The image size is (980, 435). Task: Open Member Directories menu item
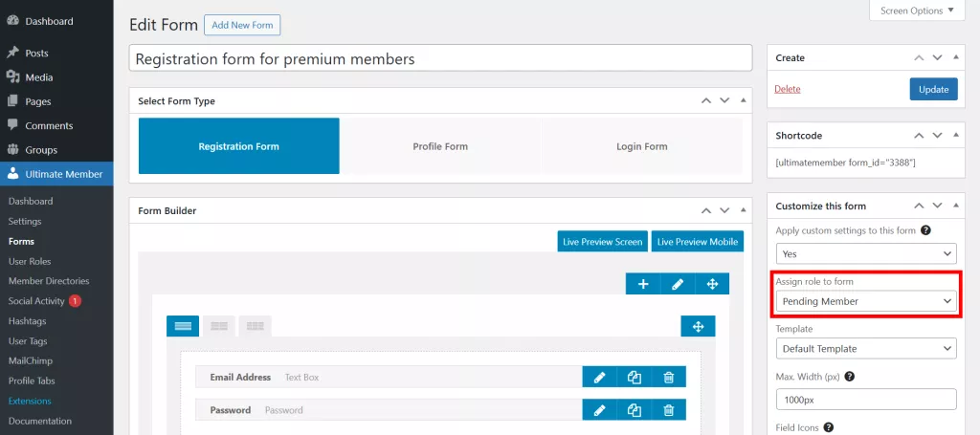pos(49,281)
